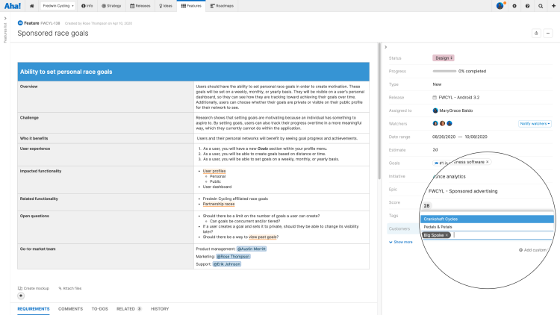Select Pedals & Petals from customer list

coord(487,227)
